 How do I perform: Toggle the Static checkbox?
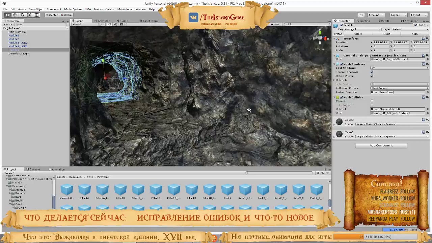pyautogui.click(x=416, y=25)
